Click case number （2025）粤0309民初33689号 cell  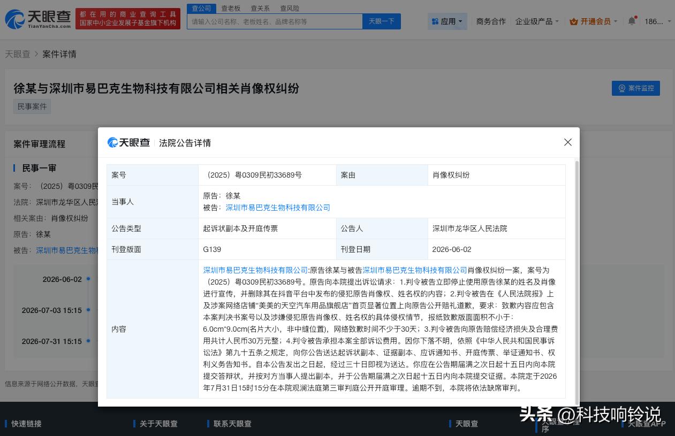(267, 175)
